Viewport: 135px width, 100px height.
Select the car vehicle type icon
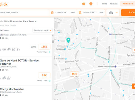tap(111, 12)
